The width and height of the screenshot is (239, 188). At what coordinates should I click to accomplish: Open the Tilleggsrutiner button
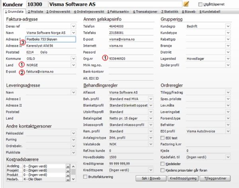coord(215,178)
